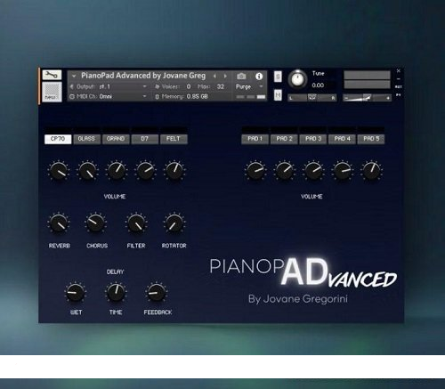Screen dimensions: 445x389
Task: Click the FELT volume knob
Action: 174,171
